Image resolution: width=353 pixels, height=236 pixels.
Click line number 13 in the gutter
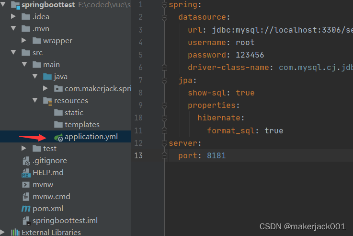(x=138, y=155)
